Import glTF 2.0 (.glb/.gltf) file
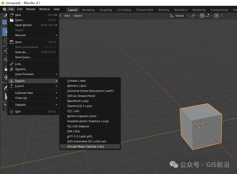The height and width of the screenshot is (174, 237). coord(90,136)
